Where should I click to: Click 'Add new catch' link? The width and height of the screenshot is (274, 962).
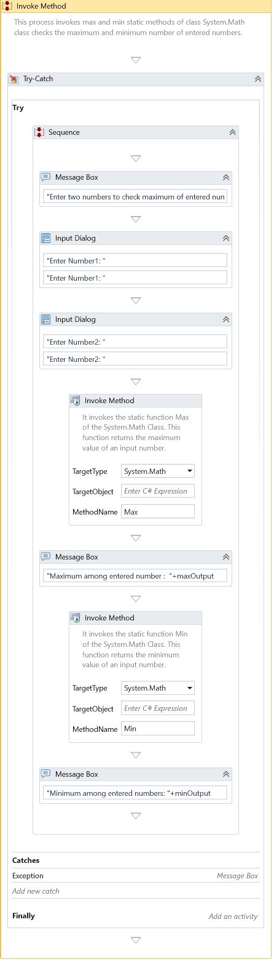pos(36,891)
